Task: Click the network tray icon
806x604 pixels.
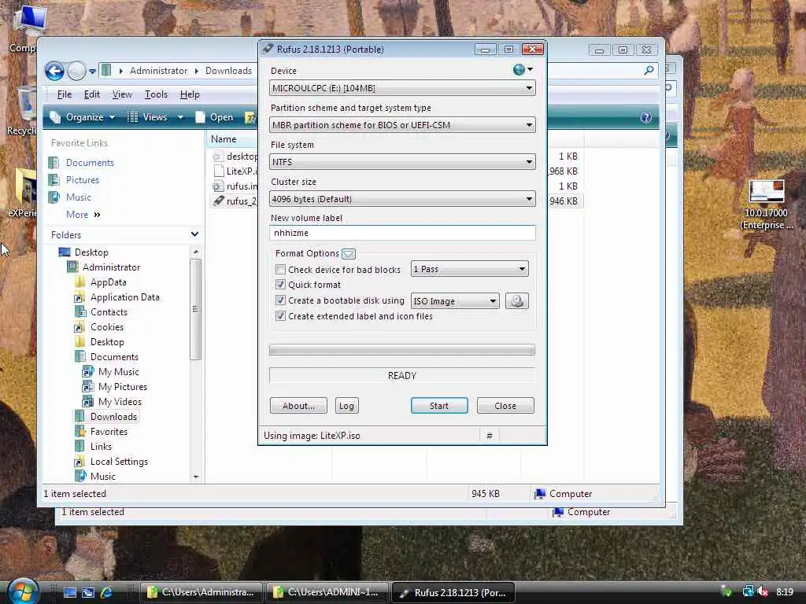Action: coord(748,591)
